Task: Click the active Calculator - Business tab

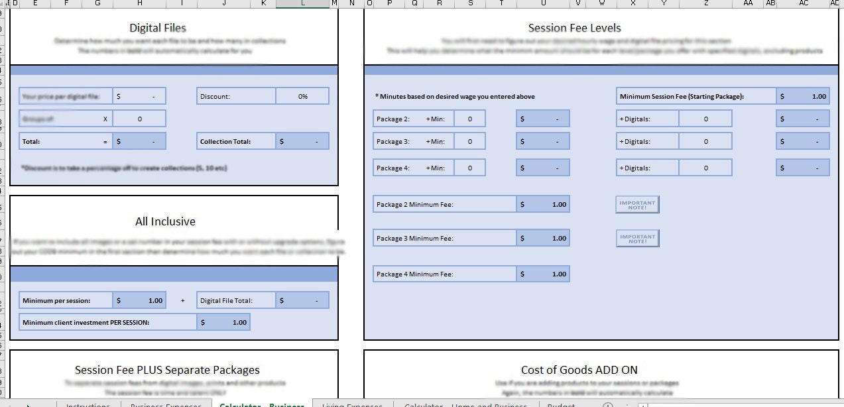Action: [x=263, y=404]
